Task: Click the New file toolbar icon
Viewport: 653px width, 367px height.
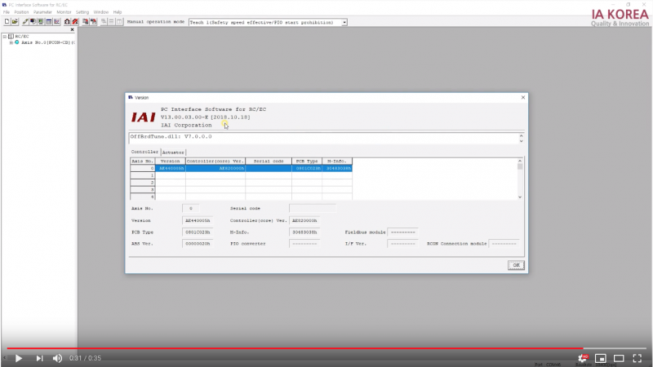Action: [x=7, y=22]
